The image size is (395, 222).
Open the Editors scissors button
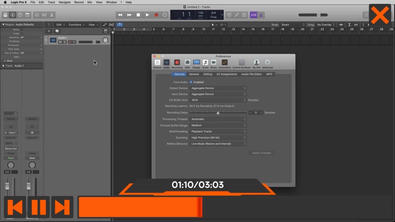tap(52, 15)
